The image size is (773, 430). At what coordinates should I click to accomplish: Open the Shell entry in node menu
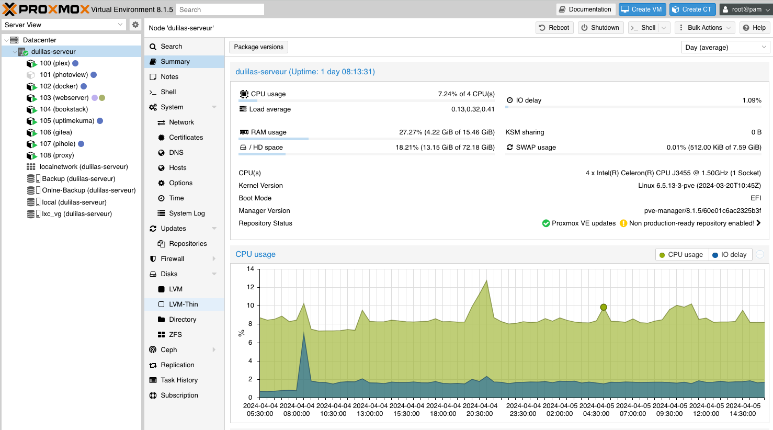point(185,92)
